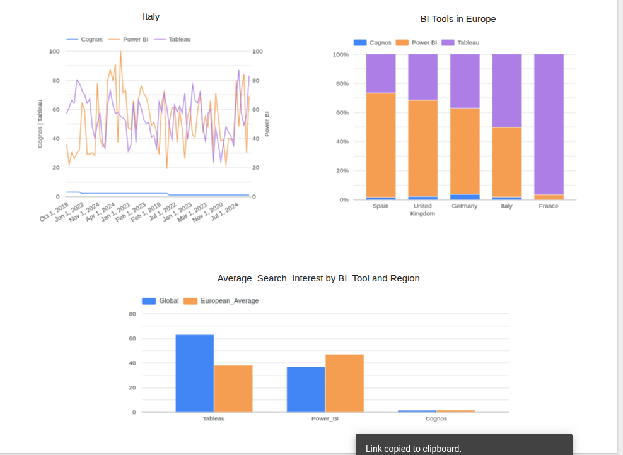
Task: Click the Spain stacked bar's orange segment
Action: [x=381, y=145]
